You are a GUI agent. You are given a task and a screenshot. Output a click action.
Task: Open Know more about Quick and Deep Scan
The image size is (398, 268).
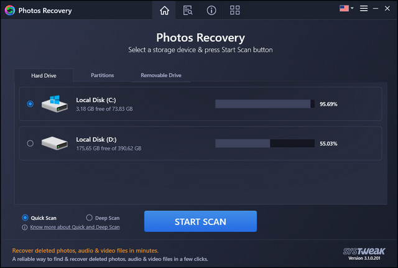tap(75, 227)
